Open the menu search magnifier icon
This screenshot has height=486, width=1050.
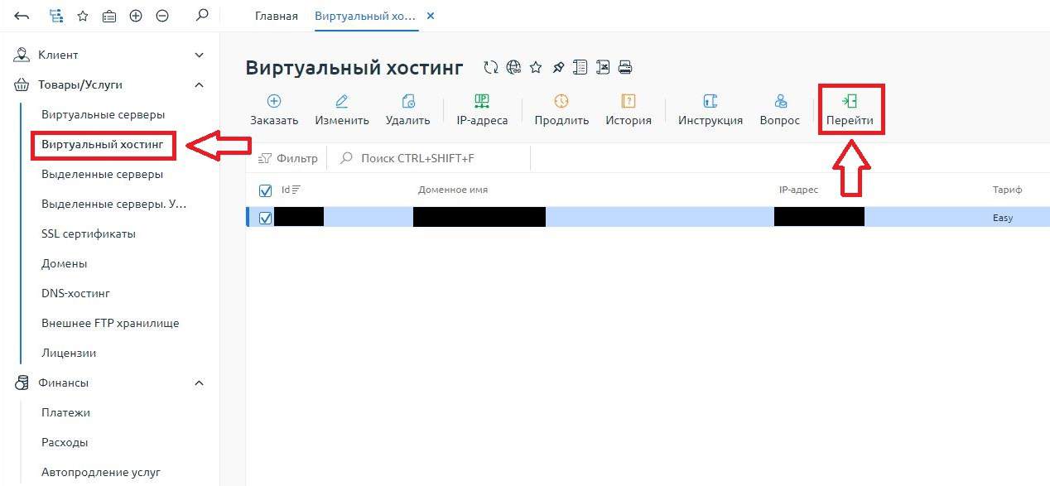201,15
